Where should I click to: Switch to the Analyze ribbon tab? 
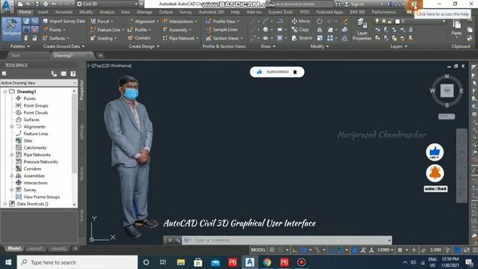point(107,12)
